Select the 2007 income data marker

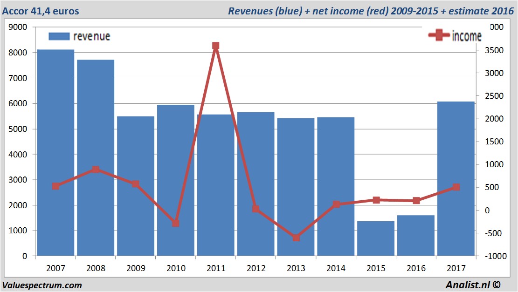pos(55,186)
